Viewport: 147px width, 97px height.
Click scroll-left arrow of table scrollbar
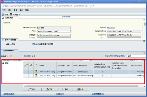pos(24,86)
